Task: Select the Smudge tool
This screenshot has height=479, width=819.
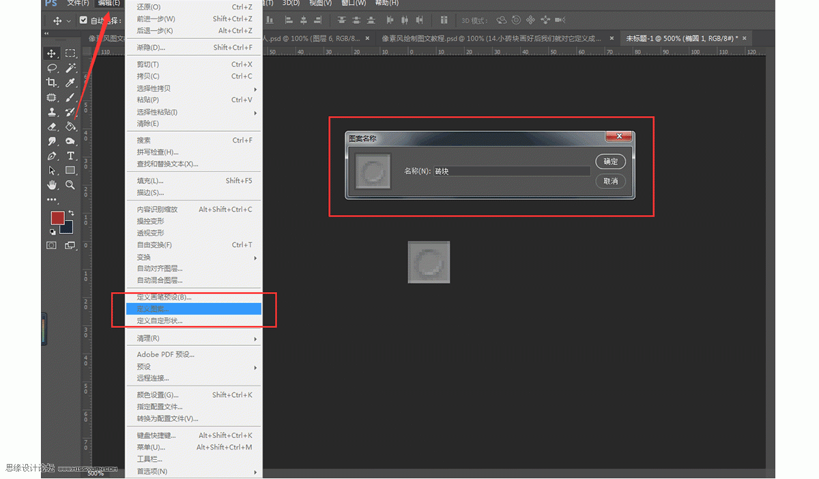Action: coord(52,141)
